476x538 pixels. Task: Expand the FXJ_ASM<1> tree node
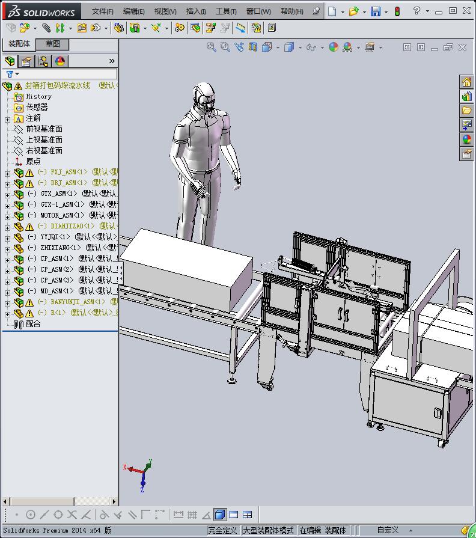coord(7,173)
